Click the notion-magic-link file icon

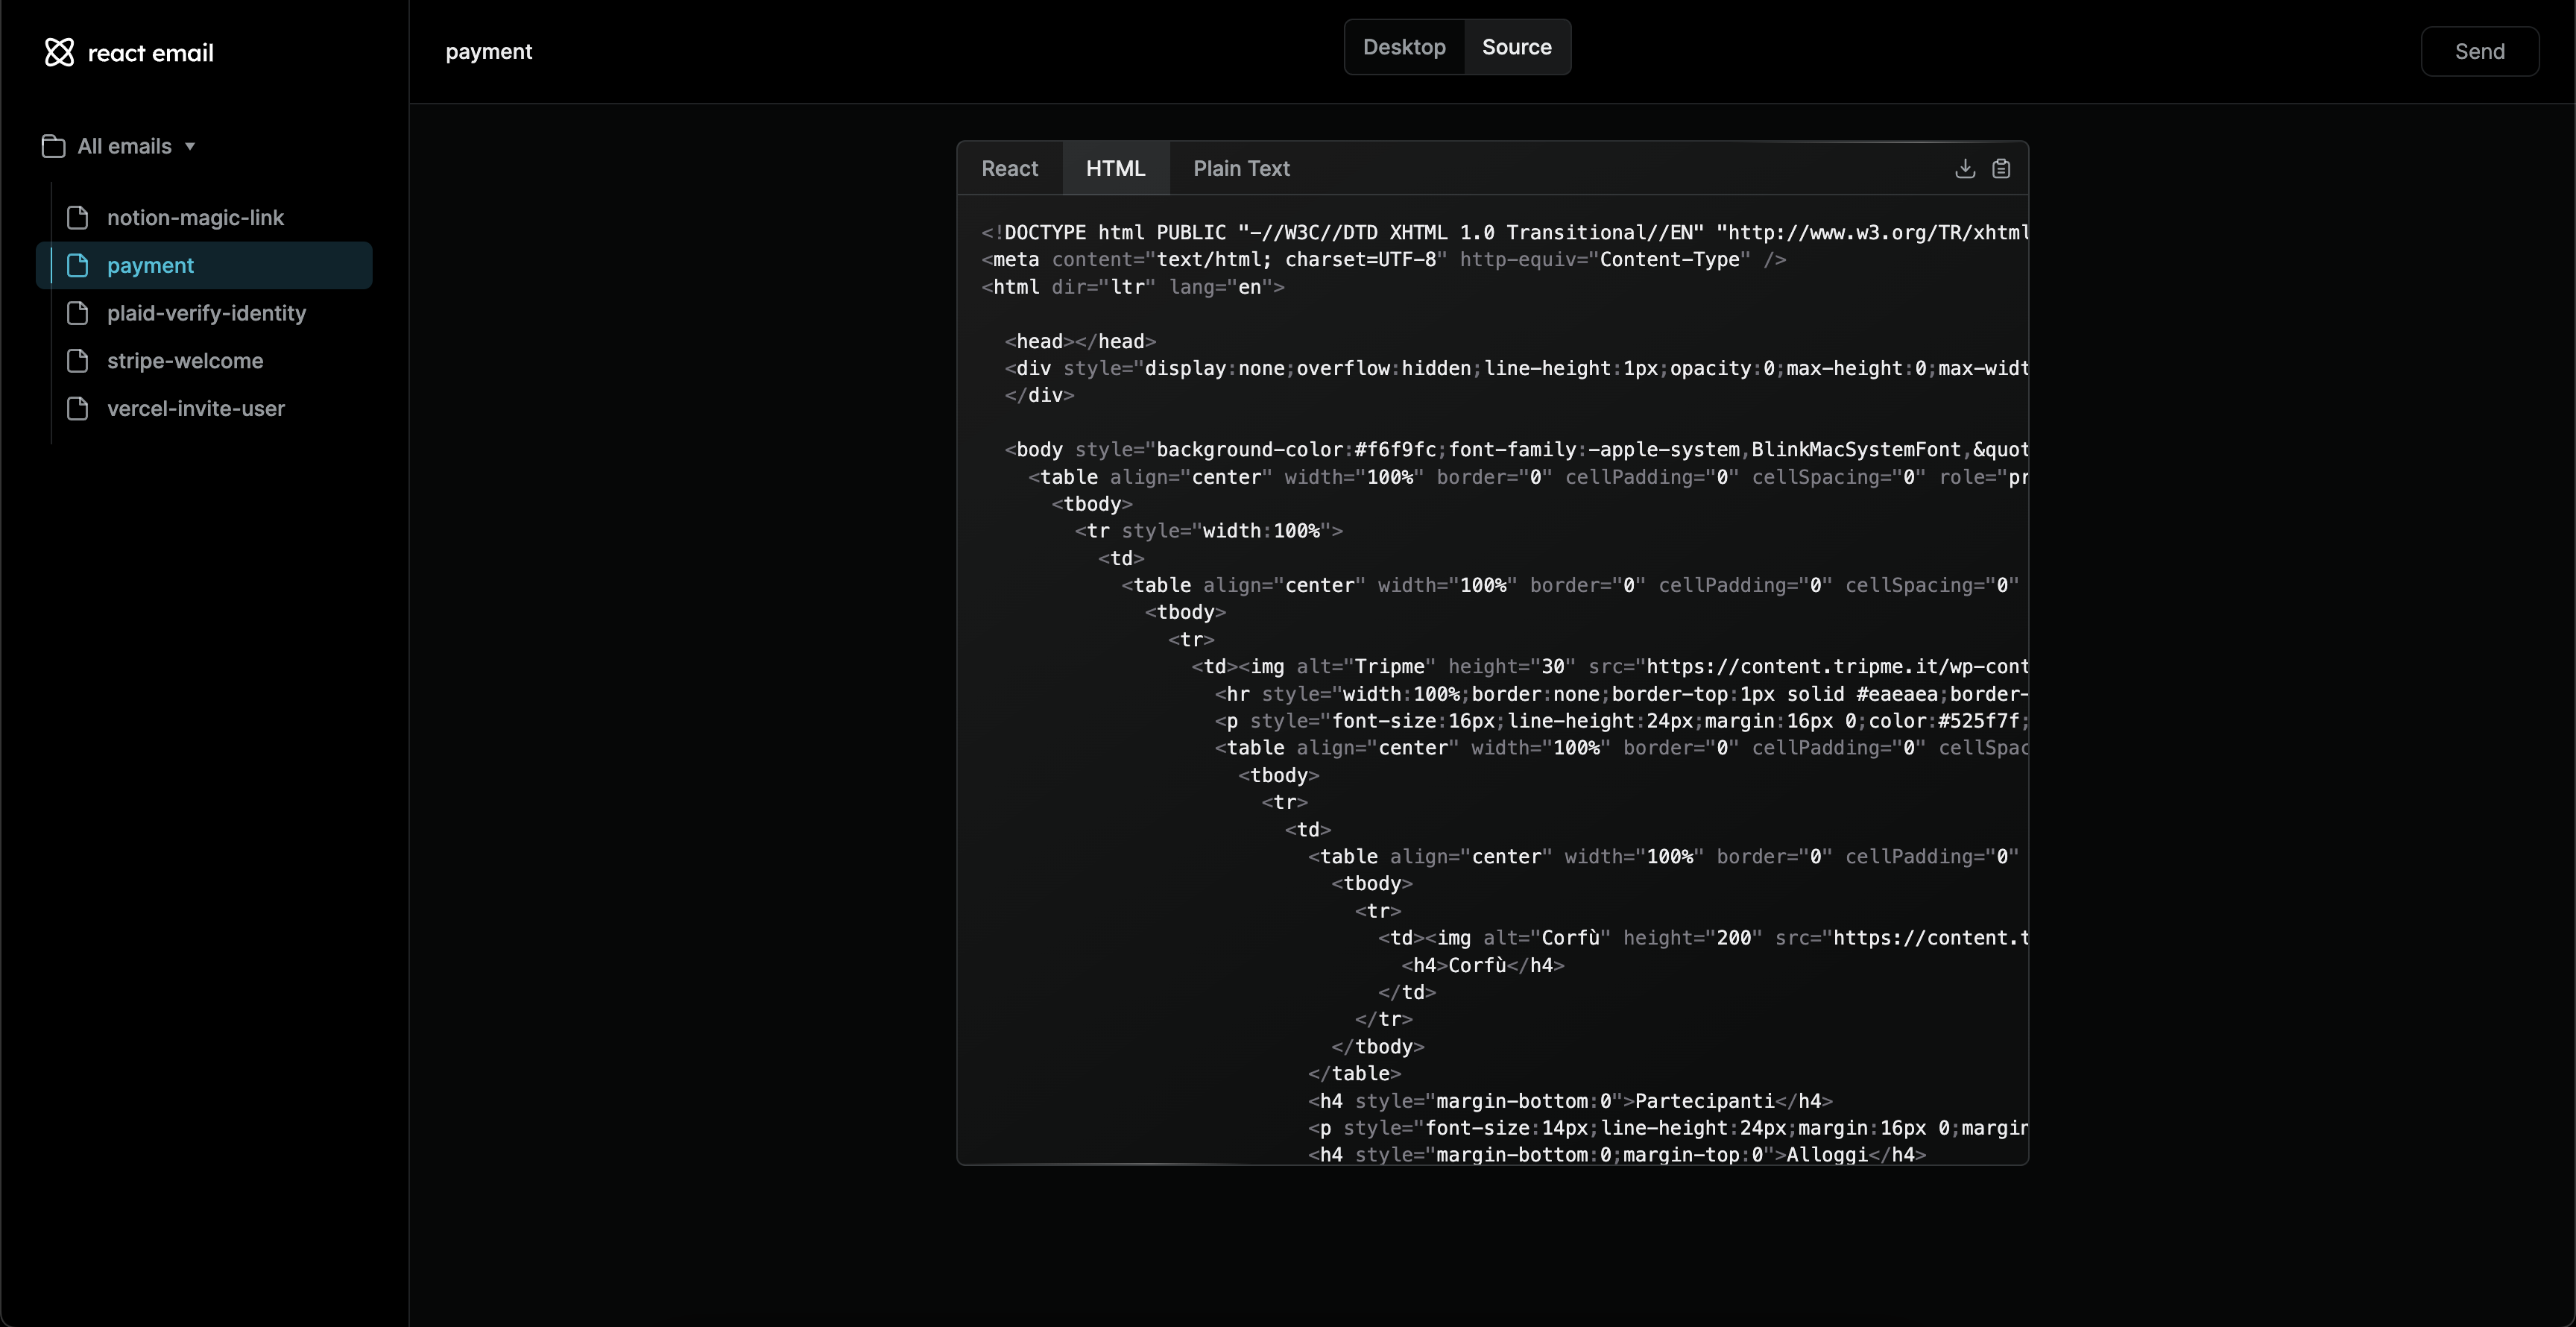click(x=78, y=218)
